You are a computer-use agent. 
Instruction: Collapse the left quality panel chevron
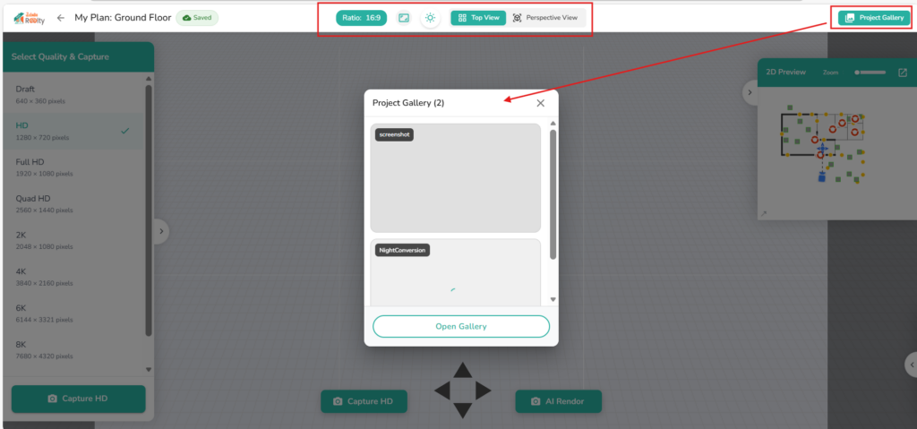161,231
